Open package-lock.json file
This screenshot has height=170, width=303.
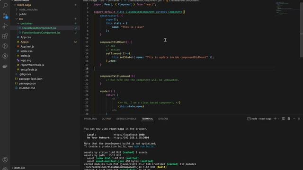coord(30,79)
